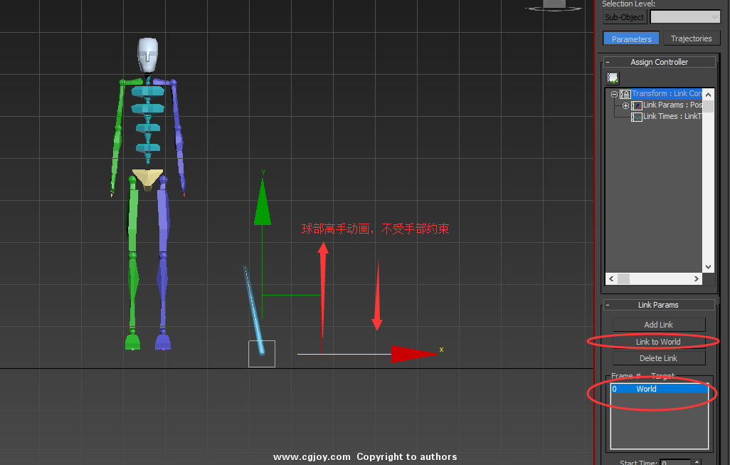Select the frame 0 World target row
This screenshot has height=465, width=730.
coord(660,389)
